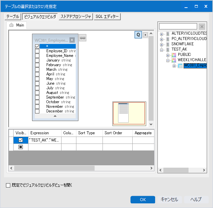Click the plus button next to Q
This screenshot has width=213, height=208.
[x=145, y=35]
